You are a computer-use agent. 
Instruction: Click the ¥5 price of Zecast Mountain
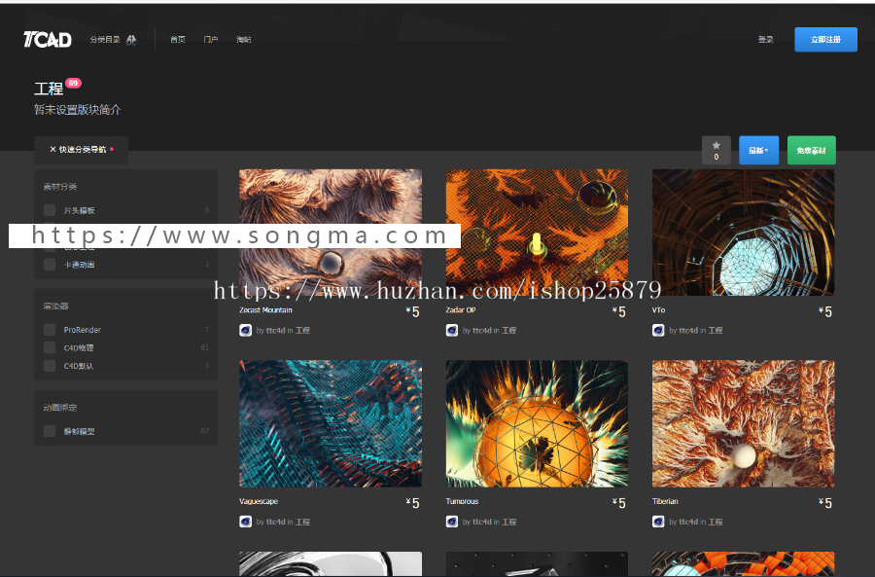click(x=413, y=311)
